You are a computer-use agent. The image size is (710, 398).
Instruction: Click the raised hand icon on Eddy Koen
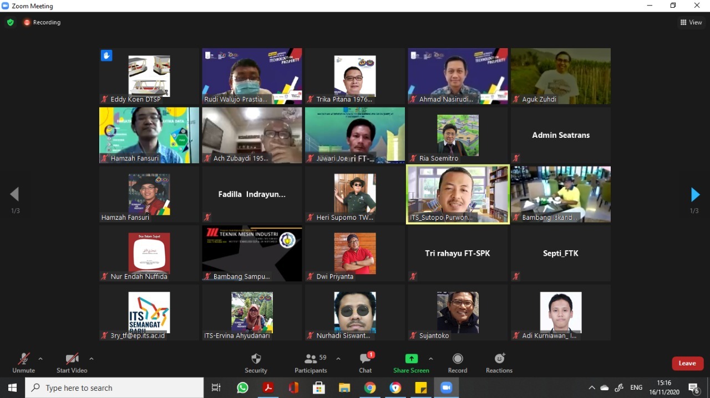click(106, 55)
